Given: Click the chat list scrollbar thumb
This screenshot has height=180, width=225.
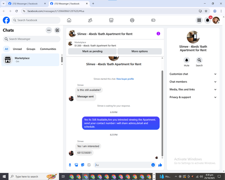Looking at the screenshot, I should click(x=62, y=59).
